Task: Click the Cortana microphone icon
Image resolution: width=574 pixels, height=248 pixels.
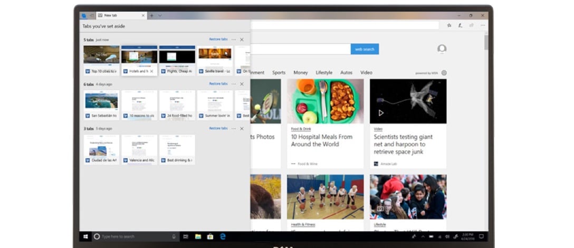Action: click(174, 236)
